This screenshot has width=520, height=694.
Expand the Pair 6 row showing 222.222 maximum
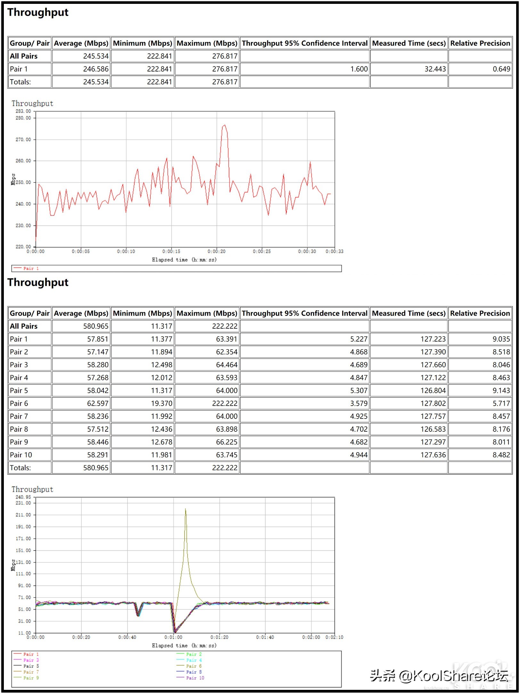(19, 403)
